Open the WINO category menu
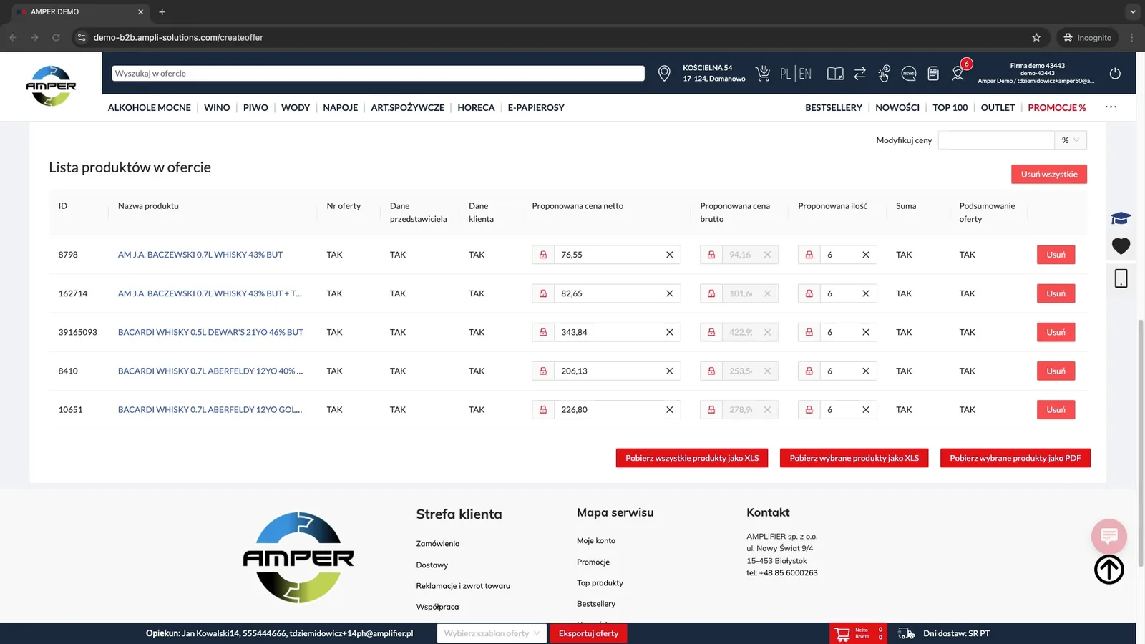1145x644 pixels. (x=217, y=107)
